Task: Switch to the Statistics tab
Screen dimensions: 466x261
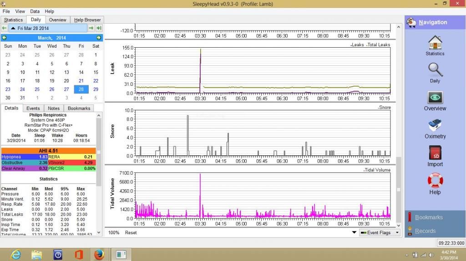Action: [13, 20]
